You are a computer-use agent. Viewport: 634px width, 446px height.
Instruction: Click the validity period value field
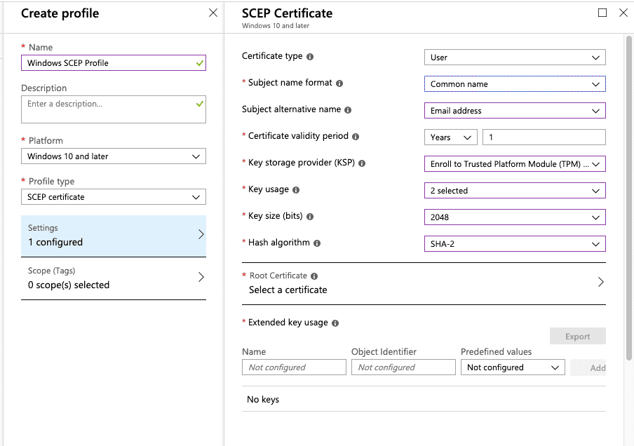[x=544, y=137]
